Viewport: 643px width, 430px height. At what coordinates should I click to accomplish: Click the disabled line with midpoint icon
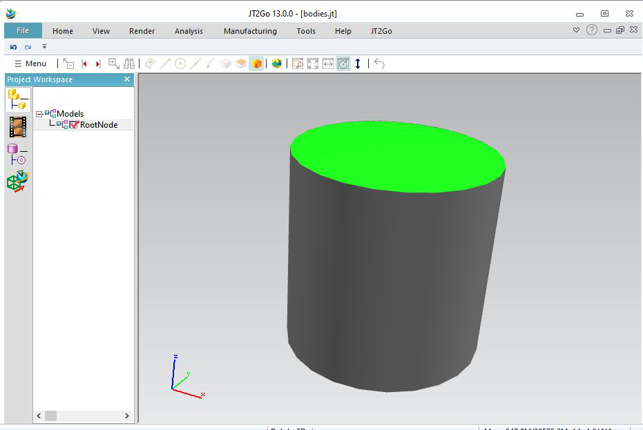click(x=195, y=63)
